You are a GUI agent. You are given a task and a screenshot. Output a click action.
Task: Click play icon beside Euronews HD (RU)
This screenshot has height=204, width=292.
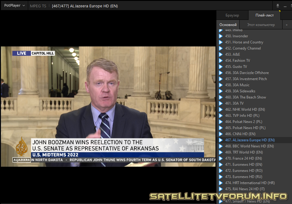click(x=221, y=177)
